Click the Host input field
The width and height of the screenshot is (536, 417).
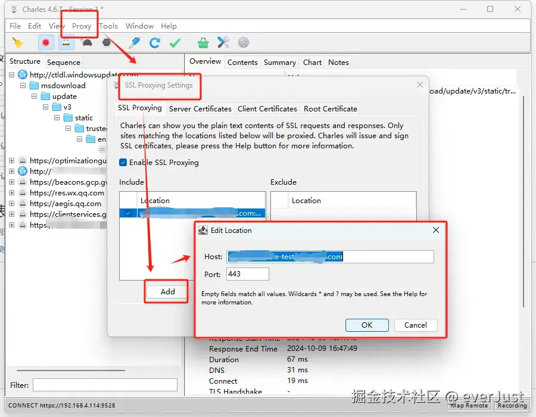pos(330,257)
